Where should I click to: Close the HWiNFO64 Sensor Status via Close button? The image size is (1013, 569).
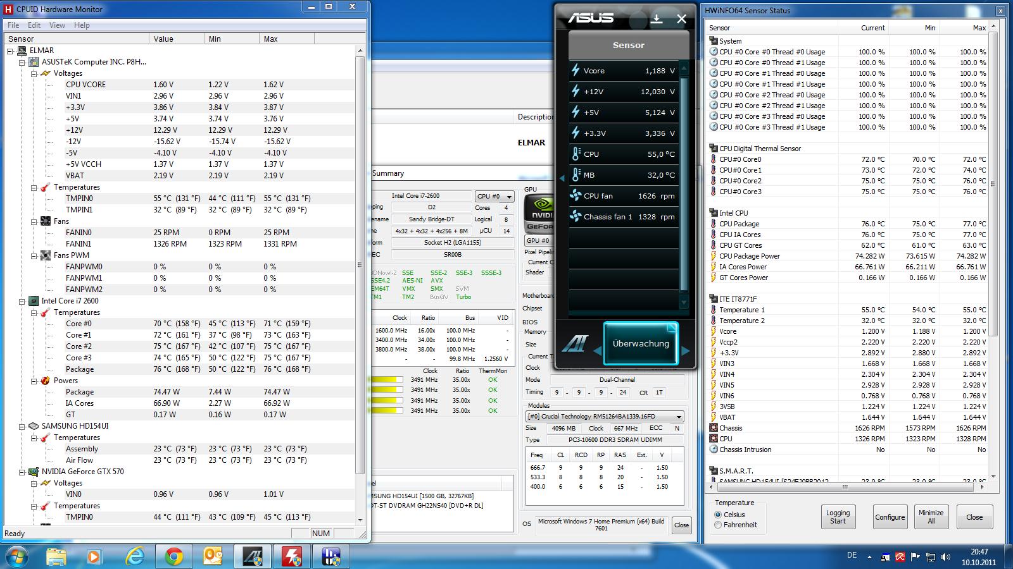974,517
